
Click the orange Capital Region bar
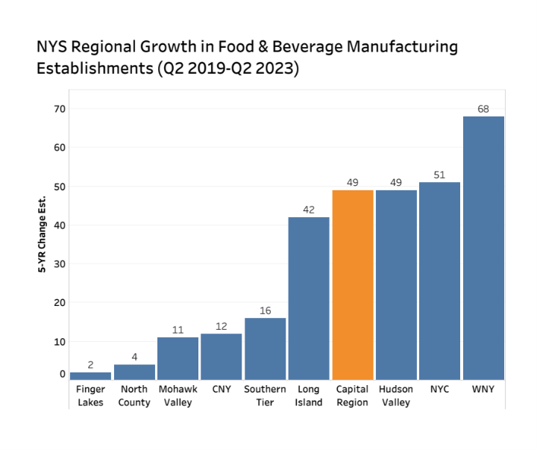coord(352,284)
